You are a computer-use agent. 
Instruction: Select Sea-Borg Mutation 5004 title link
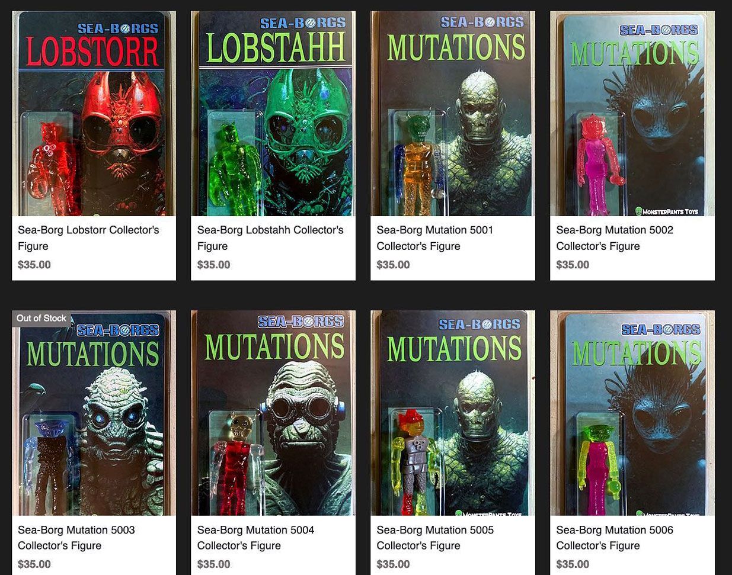coord(256,538)
